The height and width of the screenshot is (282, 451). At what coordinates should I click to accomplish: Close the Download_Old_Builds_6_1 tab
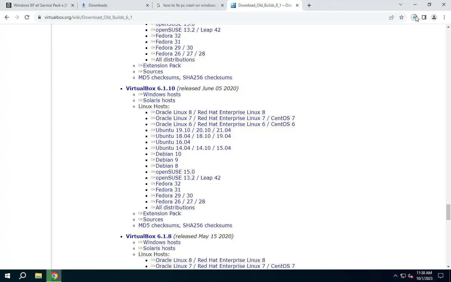click(x=297, y=5)
